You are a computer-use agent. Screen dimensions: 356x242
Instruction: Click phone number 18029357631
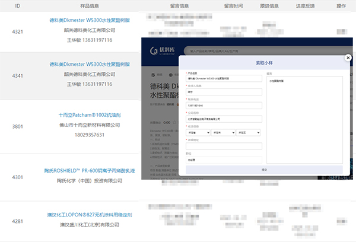tap(90, 135)
